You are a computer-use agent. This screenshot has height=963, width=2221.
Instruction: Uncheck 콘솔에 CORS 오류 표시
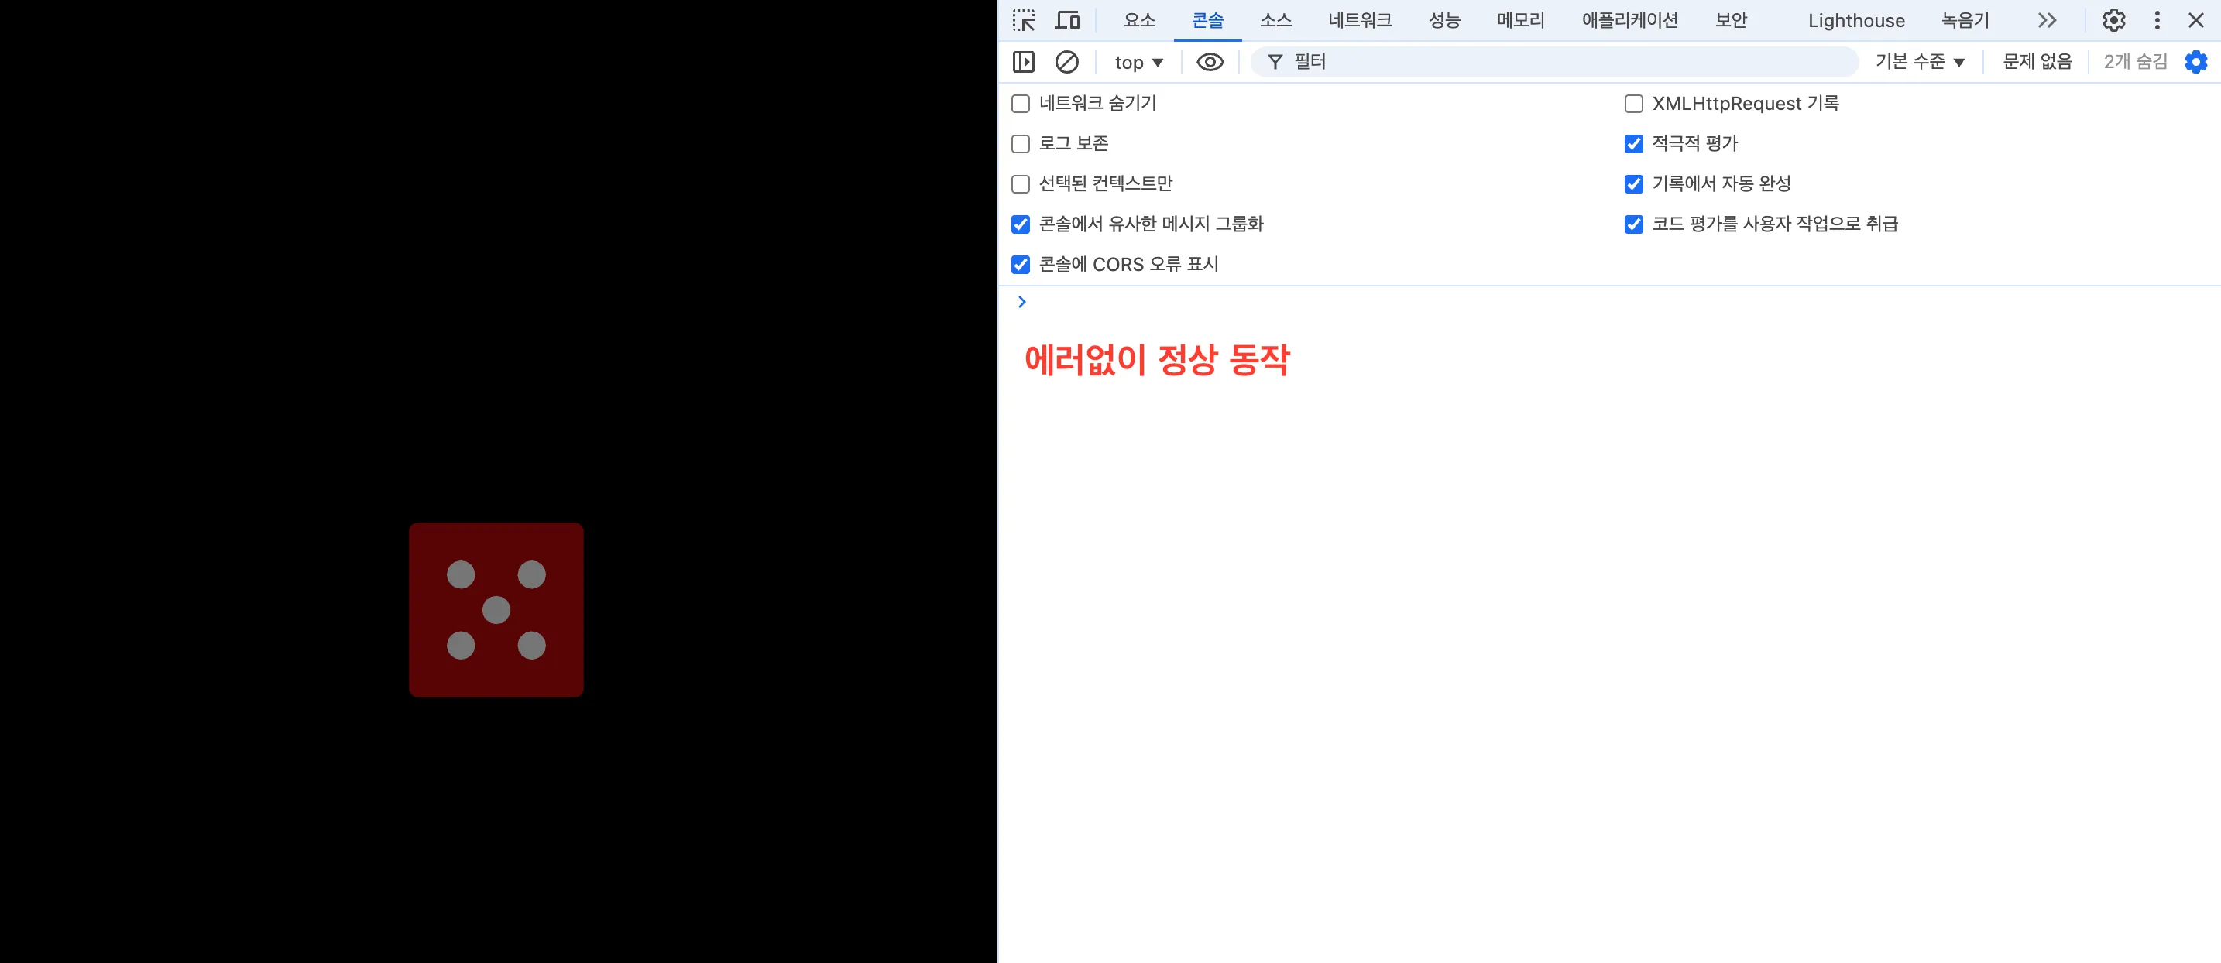[1021, 265]
